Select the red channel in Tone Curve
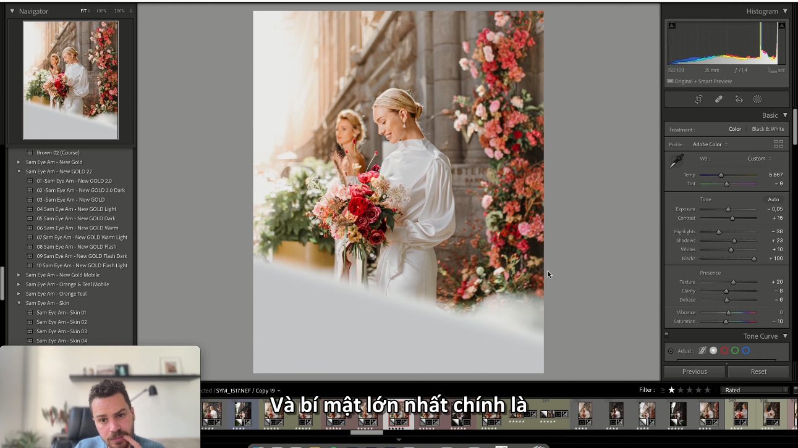This screenshot has width=798, height=448. pos(724,351)
